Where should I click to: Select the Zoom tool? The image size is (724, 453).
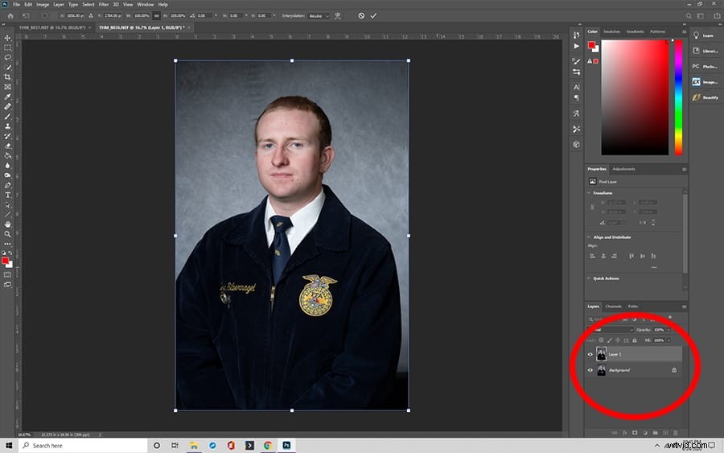[x=7, y=234]
